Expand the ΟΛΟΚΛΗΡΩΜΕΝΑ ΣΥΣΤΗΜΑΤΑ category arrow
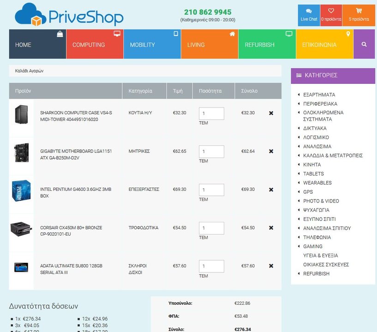 [x=299, y=113]
